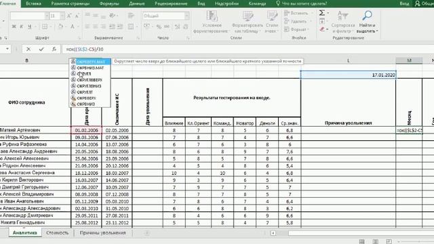Apply bold with the Ж button
This screenshot has height=244, width=434.
(14, 26)
